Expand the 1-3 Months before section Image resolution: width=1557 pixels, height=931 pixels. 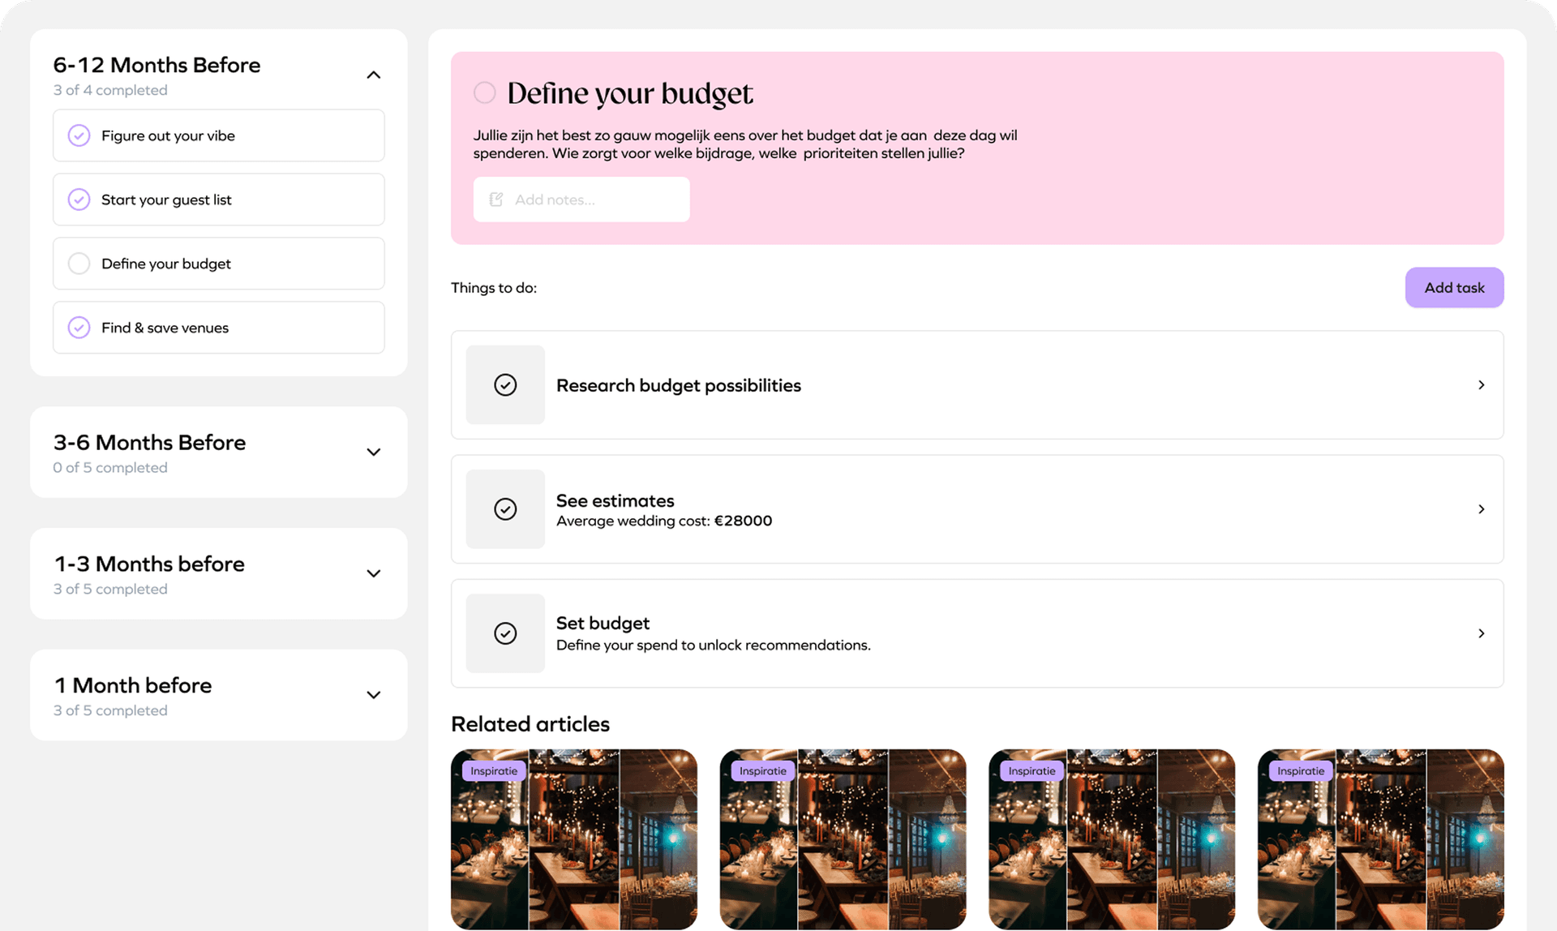pos(373,573)
